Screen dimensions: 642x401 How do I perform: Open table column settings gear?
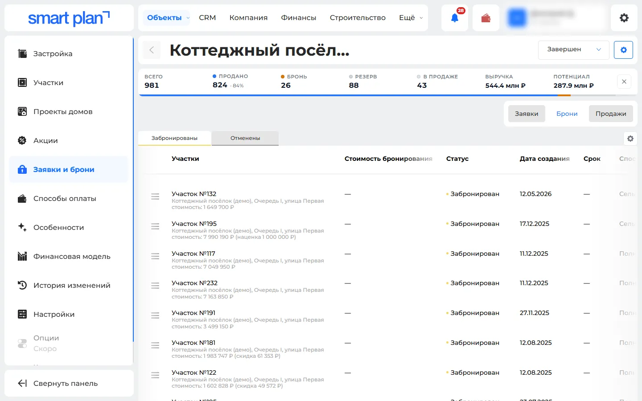(630, 139)
